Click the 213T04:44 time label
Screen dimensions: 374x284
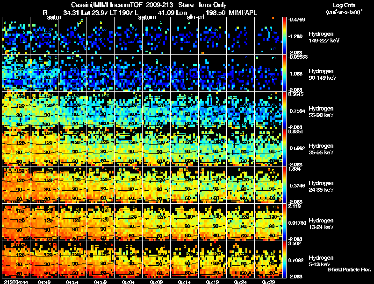tap(16, 282)
